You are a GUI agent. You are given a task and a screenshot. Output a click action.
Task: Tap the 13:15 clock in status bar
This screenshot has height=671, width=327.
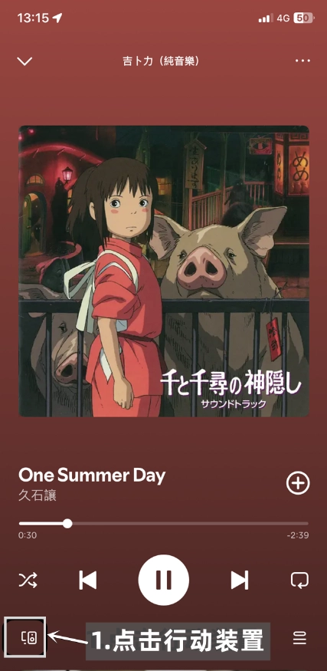[x=33, y=18]
